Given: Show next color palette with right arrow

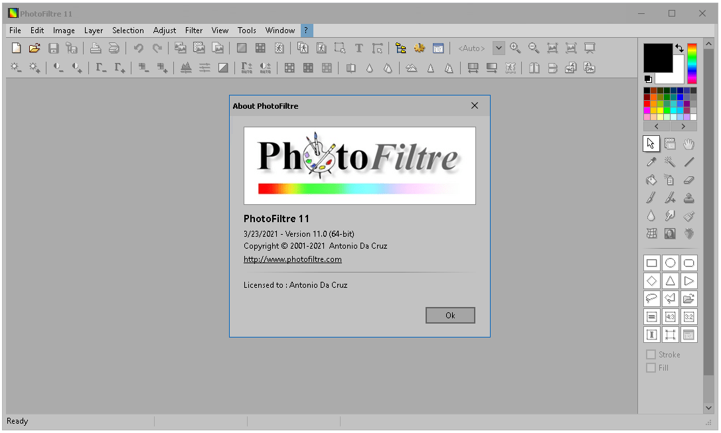Looking at the screenshot, I should point(683,126).
